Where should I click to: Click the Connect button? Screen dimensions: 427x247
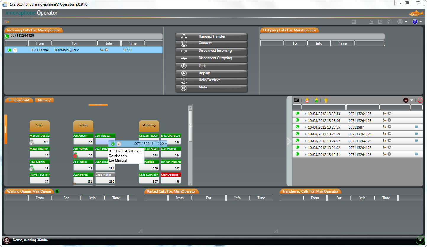(211, 44)
